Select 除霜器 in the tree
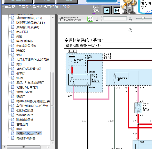 tap(21, 50)
